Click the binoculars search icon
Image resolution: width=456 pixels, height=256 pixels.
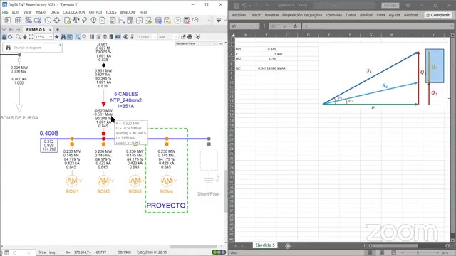63,37
